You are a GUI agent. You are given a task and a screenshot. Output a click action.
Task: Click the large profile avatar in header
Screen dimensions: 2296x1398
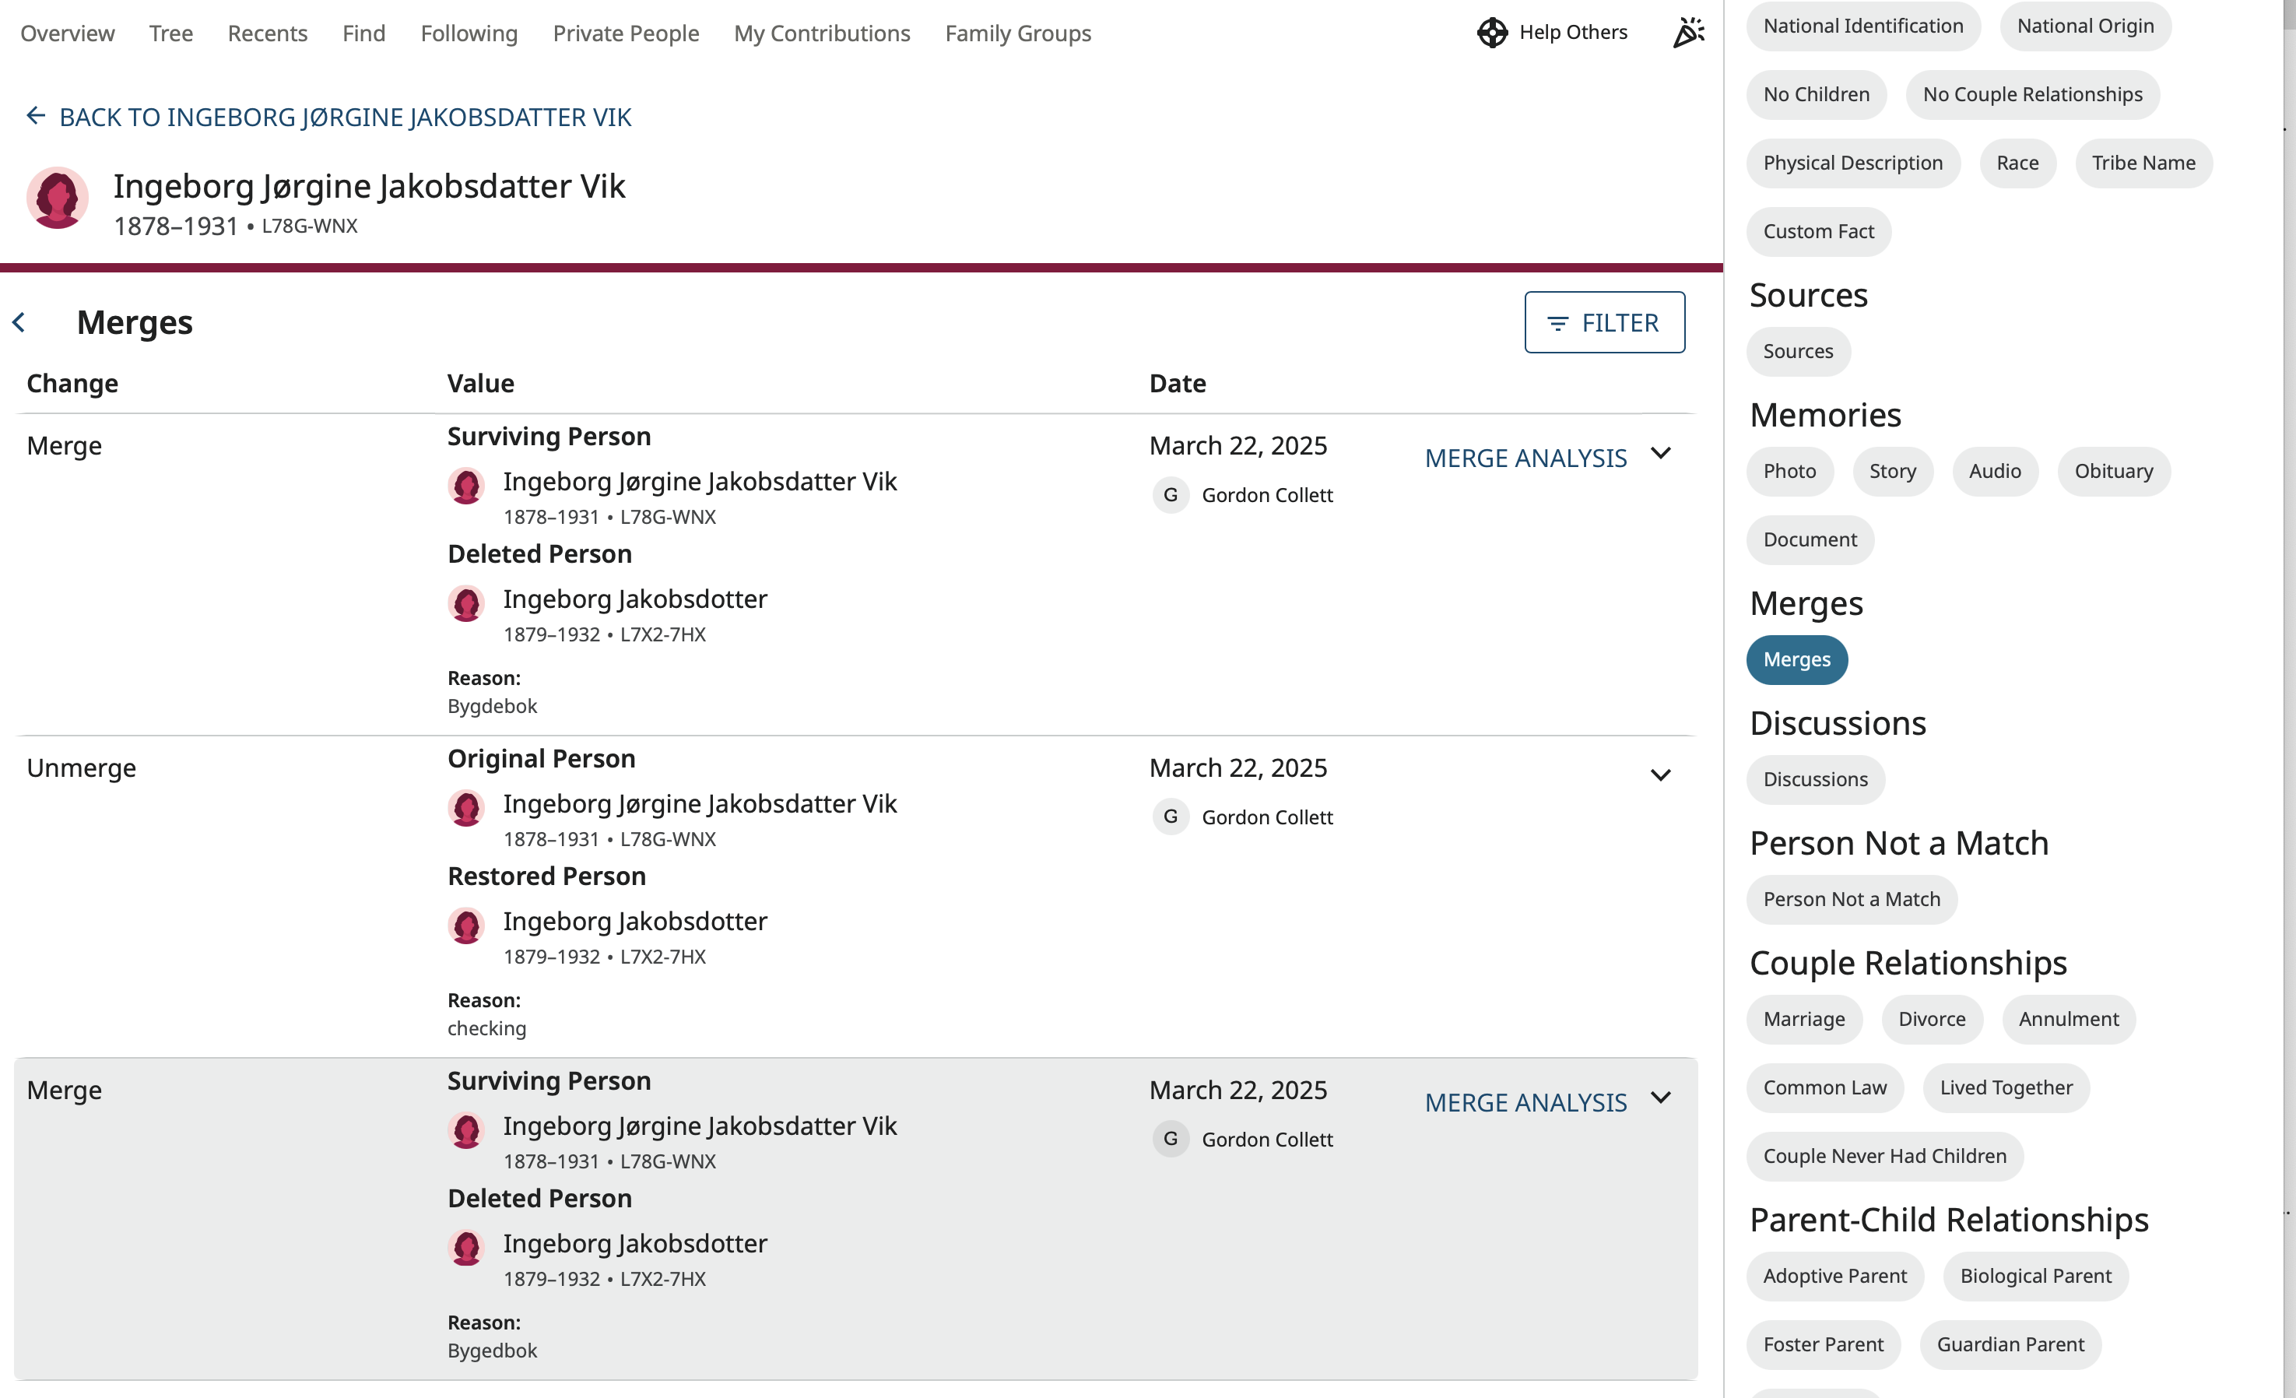pyautogui.click(x=58, y=198)
